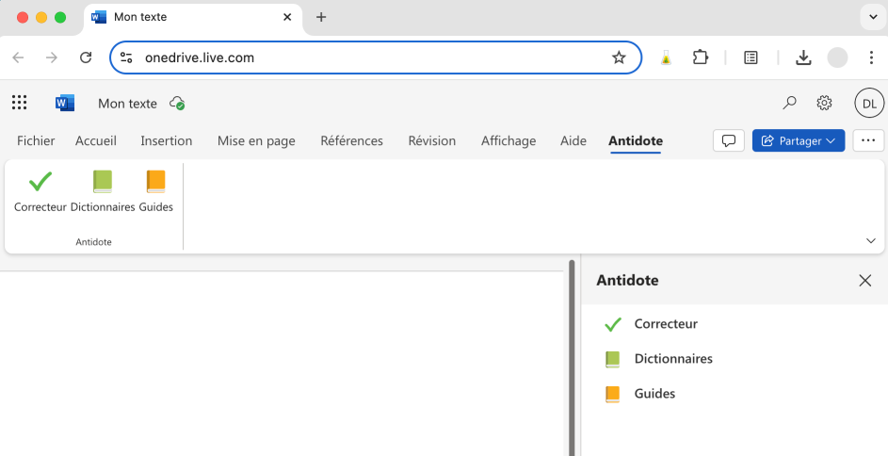Open Dictionnaires green book in the ribbon
The width and height of the screenshot is (888, 456).
103,189
